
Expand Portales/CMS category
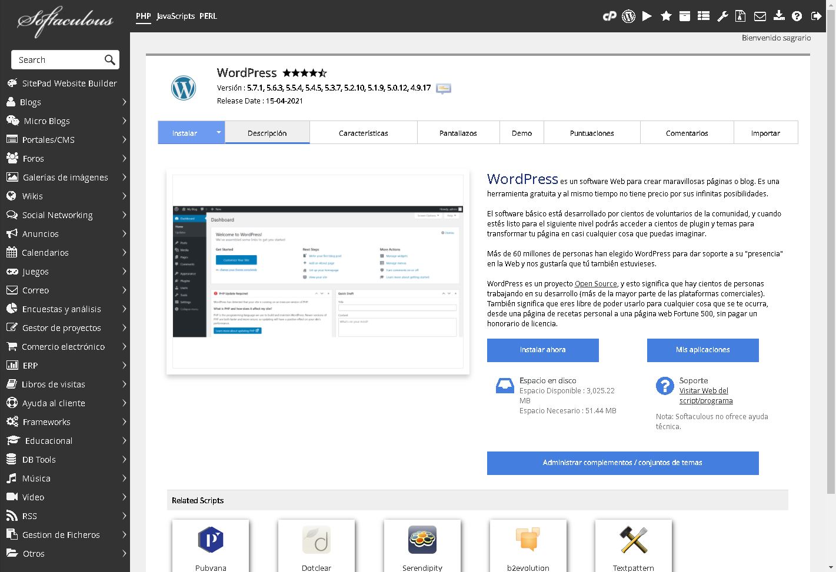pos(65,140)
